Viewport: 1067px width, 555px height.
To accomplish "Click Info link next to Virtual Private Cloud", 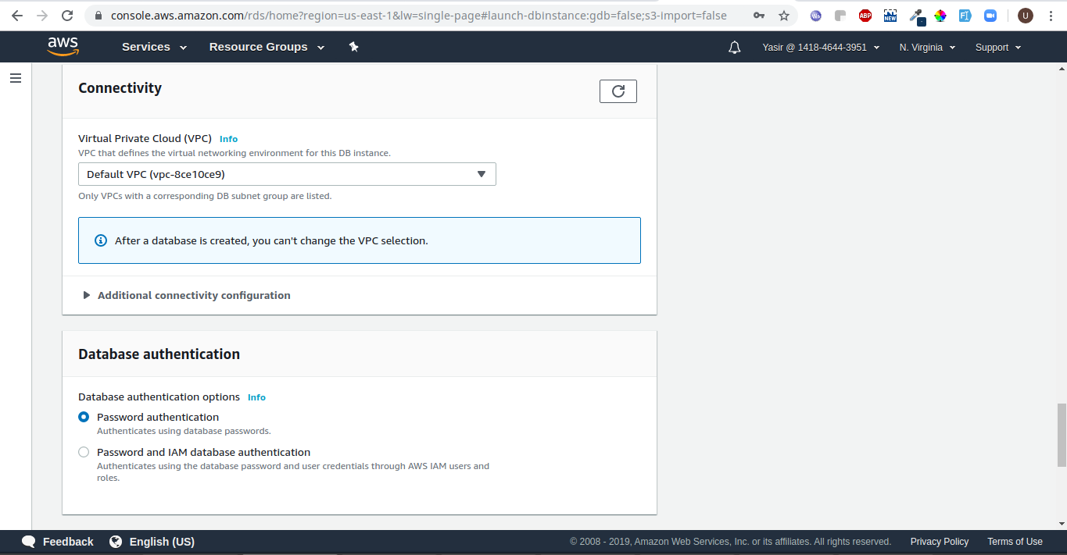I will click(228, 139).
